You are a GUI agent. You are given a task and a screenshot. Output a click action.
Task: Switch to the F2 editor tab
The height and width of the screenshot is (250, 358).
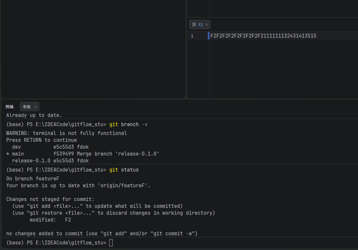pyautogui.click(x=200, y=25)
